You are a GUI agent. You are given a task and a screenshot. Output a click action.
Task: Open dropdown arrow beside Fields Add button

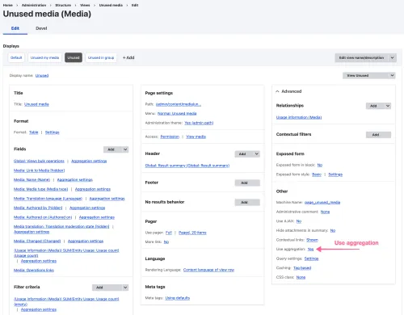click(125, 149)
